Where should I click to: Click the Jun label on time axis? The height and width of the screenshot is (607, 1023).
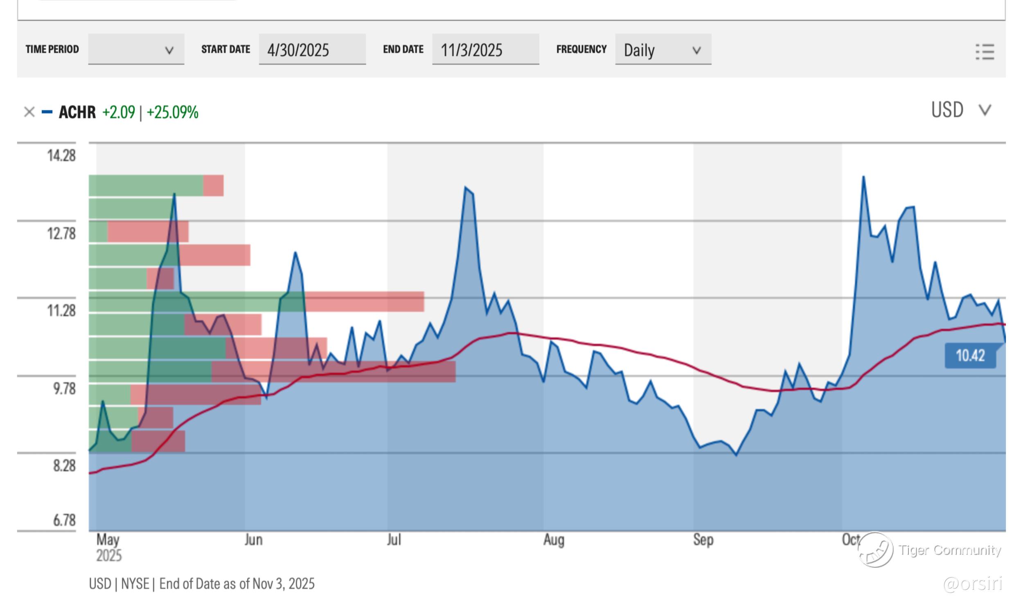[253, 540]
